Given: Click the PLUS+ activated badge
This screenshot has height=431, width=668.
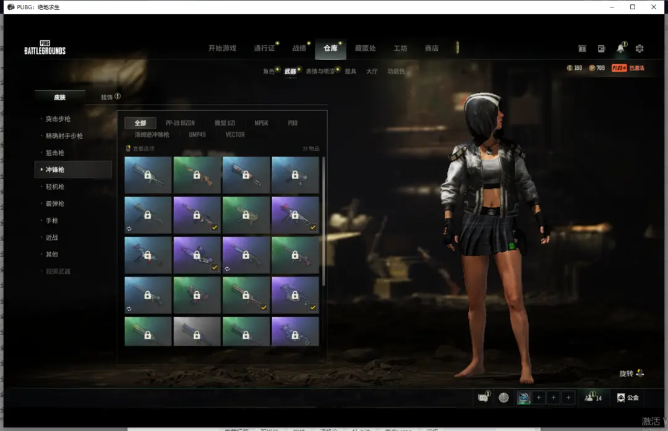Looking at the screenshot, I should click(x=628, y=68).
